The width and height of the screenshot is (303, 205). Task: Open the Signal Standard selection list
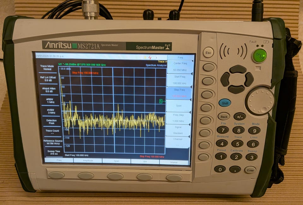pos(178,130)
